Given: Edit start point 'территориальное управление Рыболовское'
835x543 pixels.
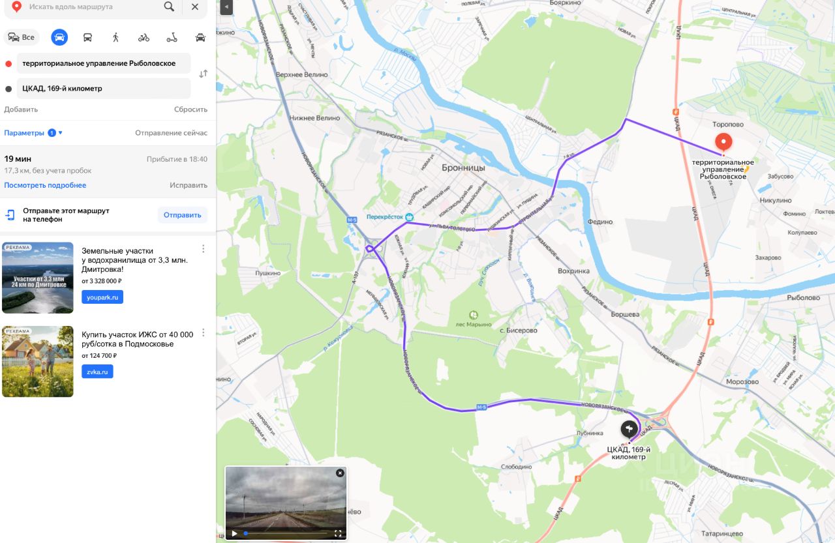Looking at the screenshot, I should pyautogui.click(x=104, y=63).
